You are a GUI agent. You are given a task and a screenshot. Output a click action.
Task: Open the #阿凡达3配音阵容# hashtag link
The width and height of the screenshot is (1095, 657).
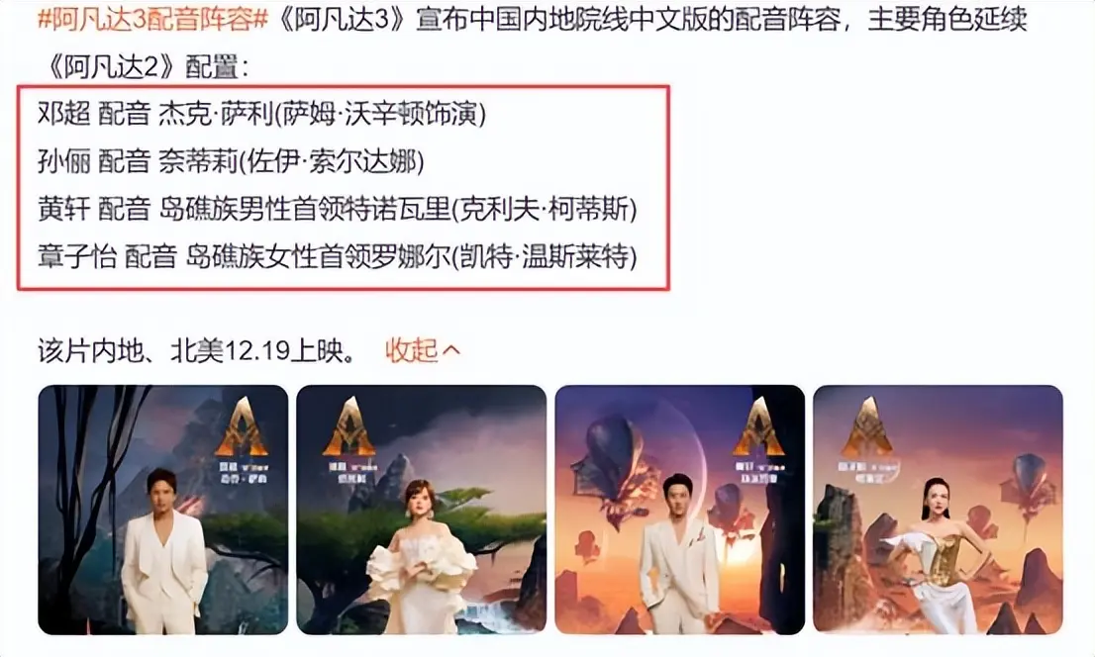[152, 20]
